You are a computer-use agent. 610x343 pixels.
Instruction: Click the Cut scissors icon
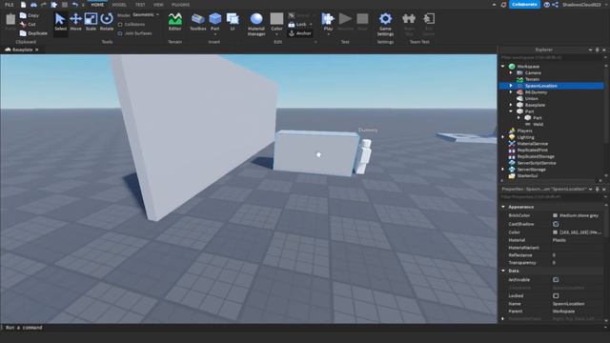[x=23, y=24]
